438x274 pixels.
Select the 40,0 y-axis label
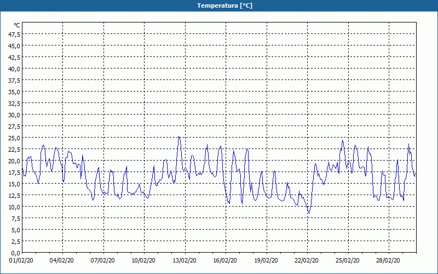[14, 69]
